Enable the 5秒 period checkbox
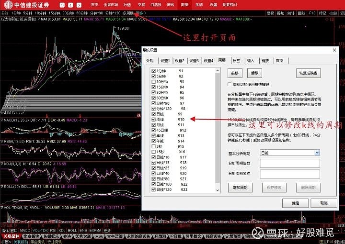The width and height of the screenshot is (345, 244). (154, 146)
